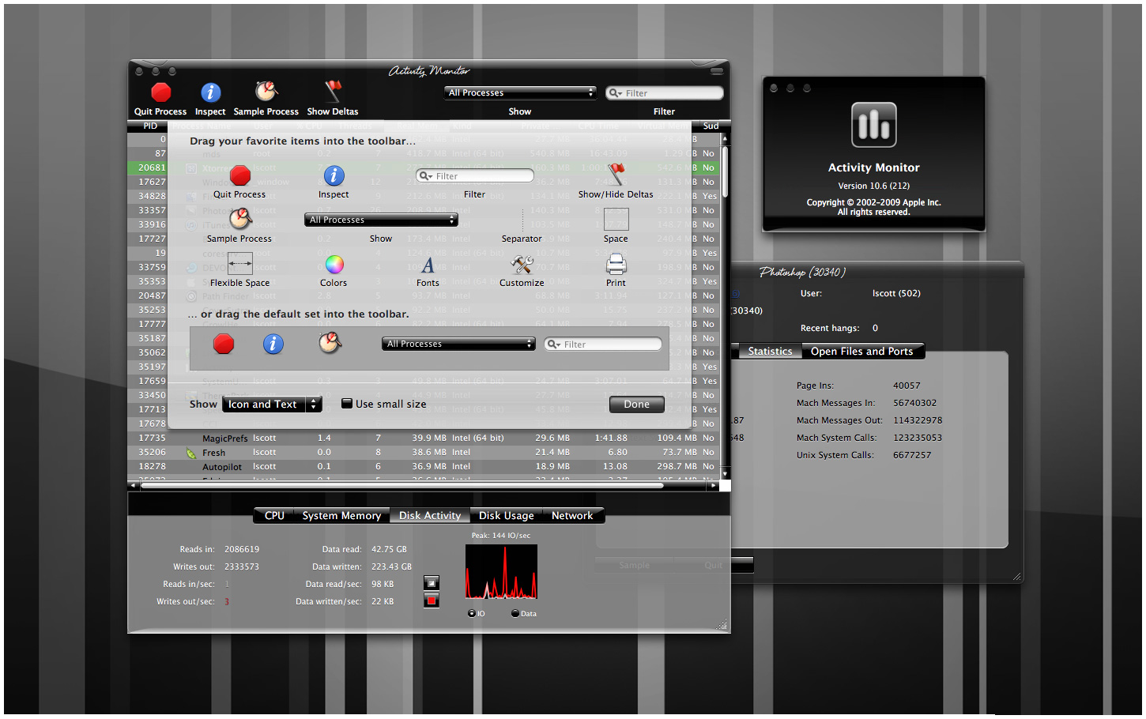
Task: Click the Sample button in Photoshop inspector
Action: [634, 565]
